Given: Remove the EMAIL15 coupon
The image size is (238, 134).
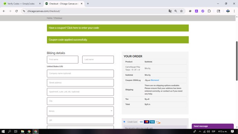Looking at the screenshot, I should point(155,80).
